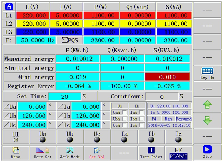Viewport: 223px width, 162px height.
Task: Check the Ubh harmonic checkbox
Action: [124, 119]
